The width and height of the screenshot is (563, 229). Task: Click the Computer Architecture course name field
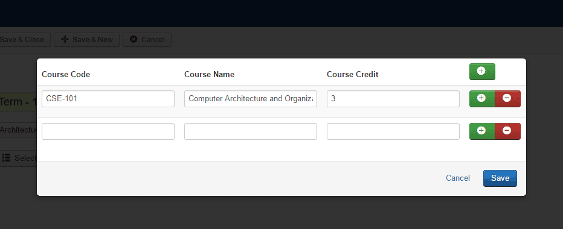coord(251,99)
